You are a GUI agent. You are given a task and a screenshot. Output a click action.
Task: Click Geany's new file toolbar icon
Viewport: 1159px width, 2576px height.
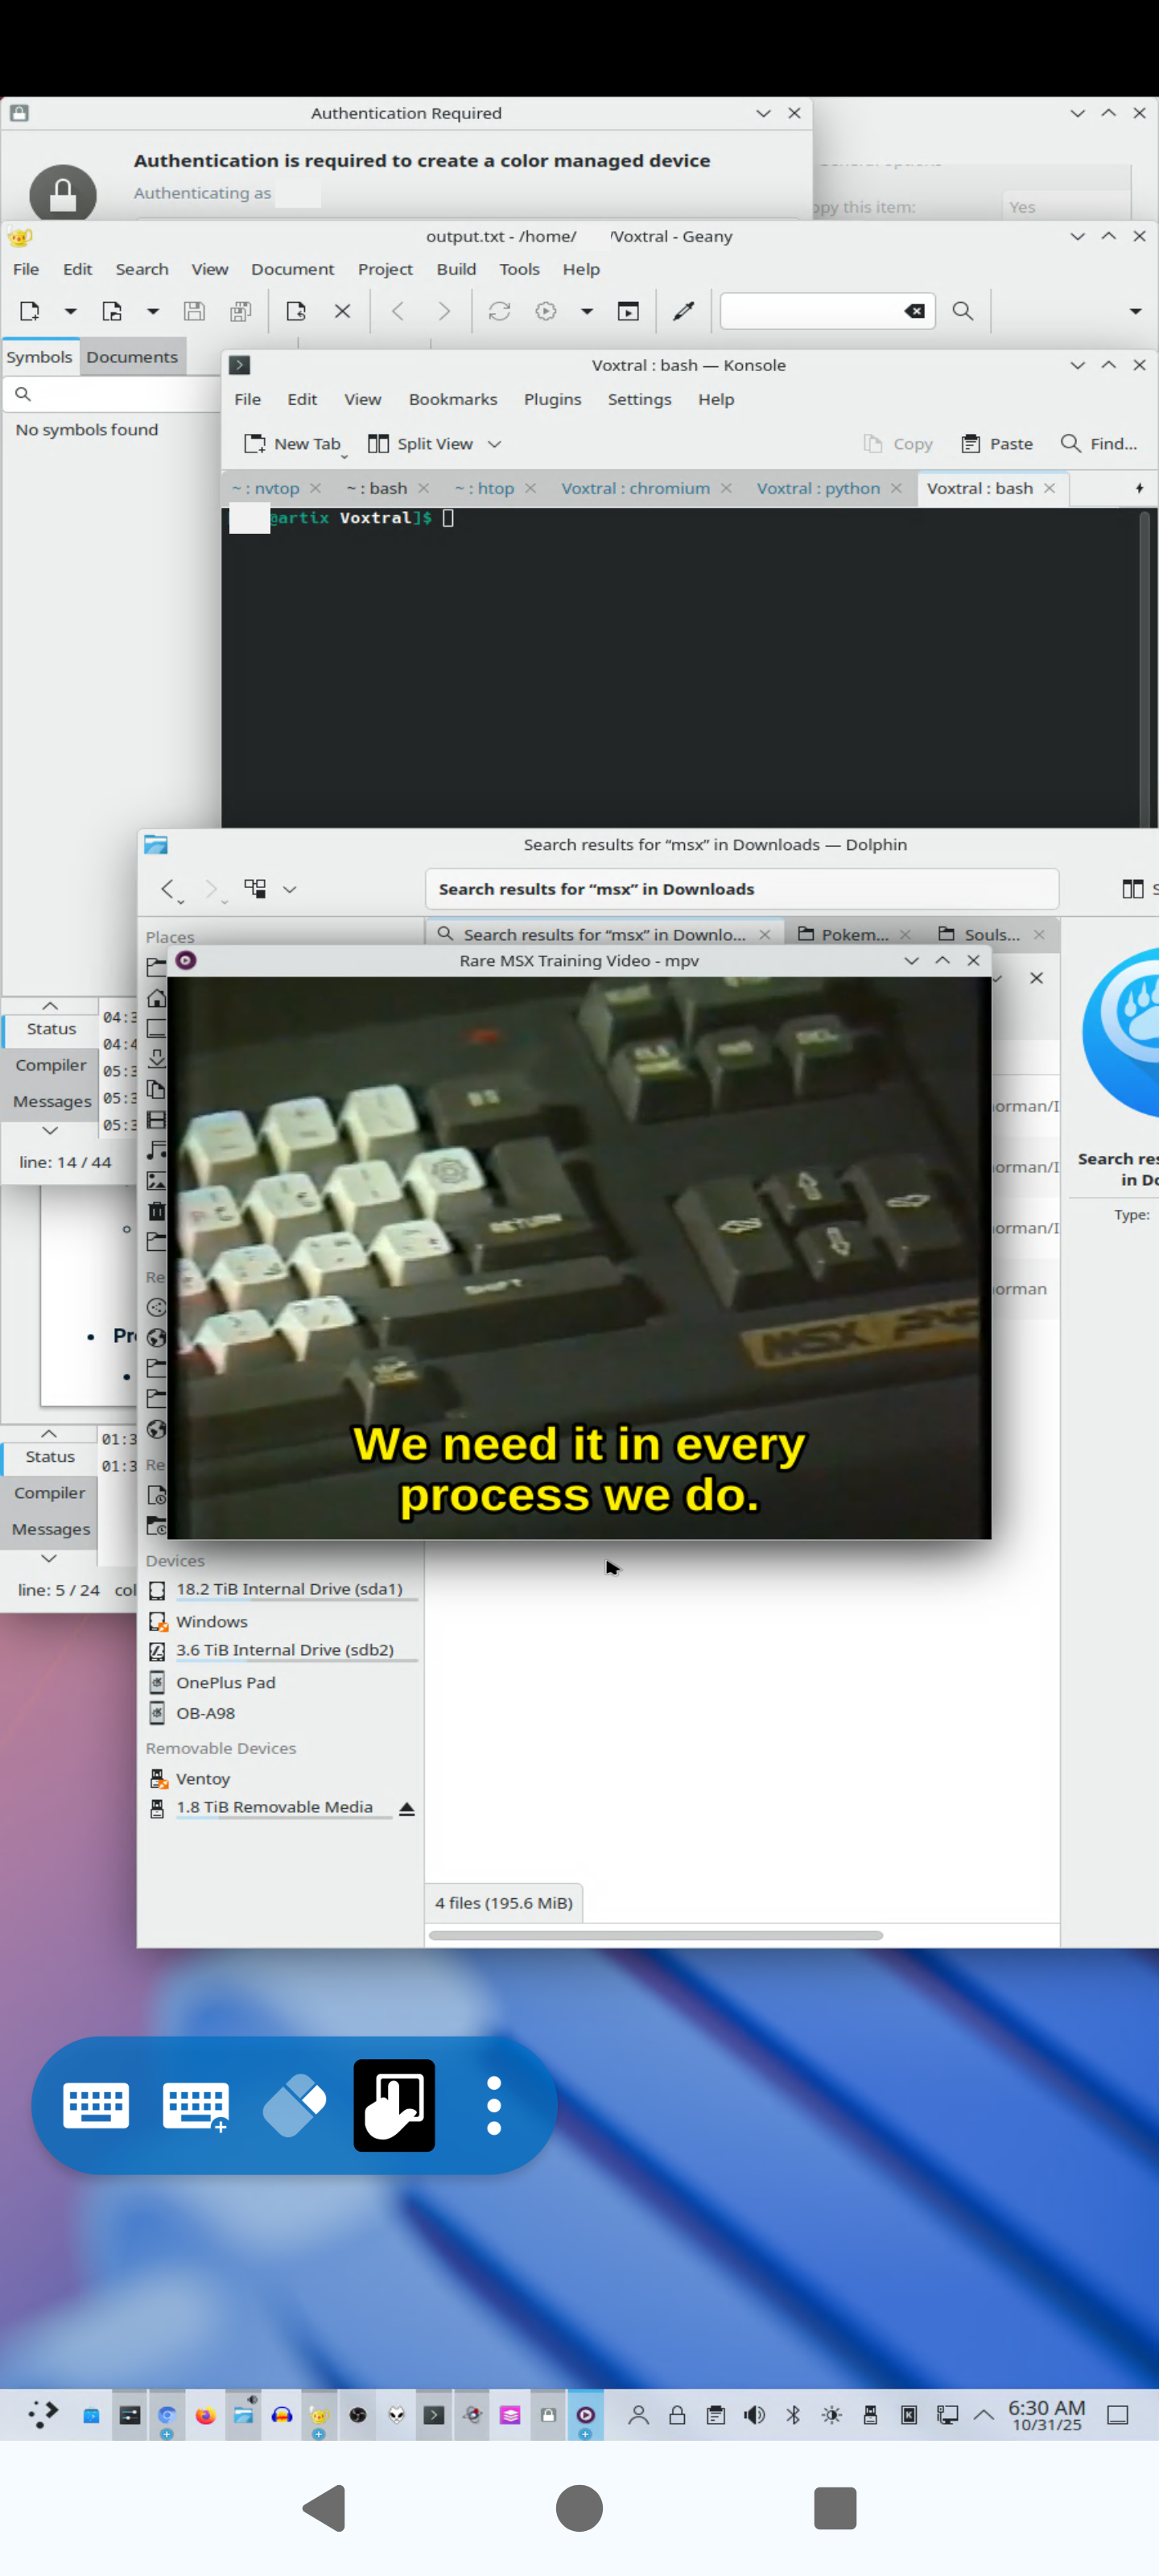[x=30, y=311]
